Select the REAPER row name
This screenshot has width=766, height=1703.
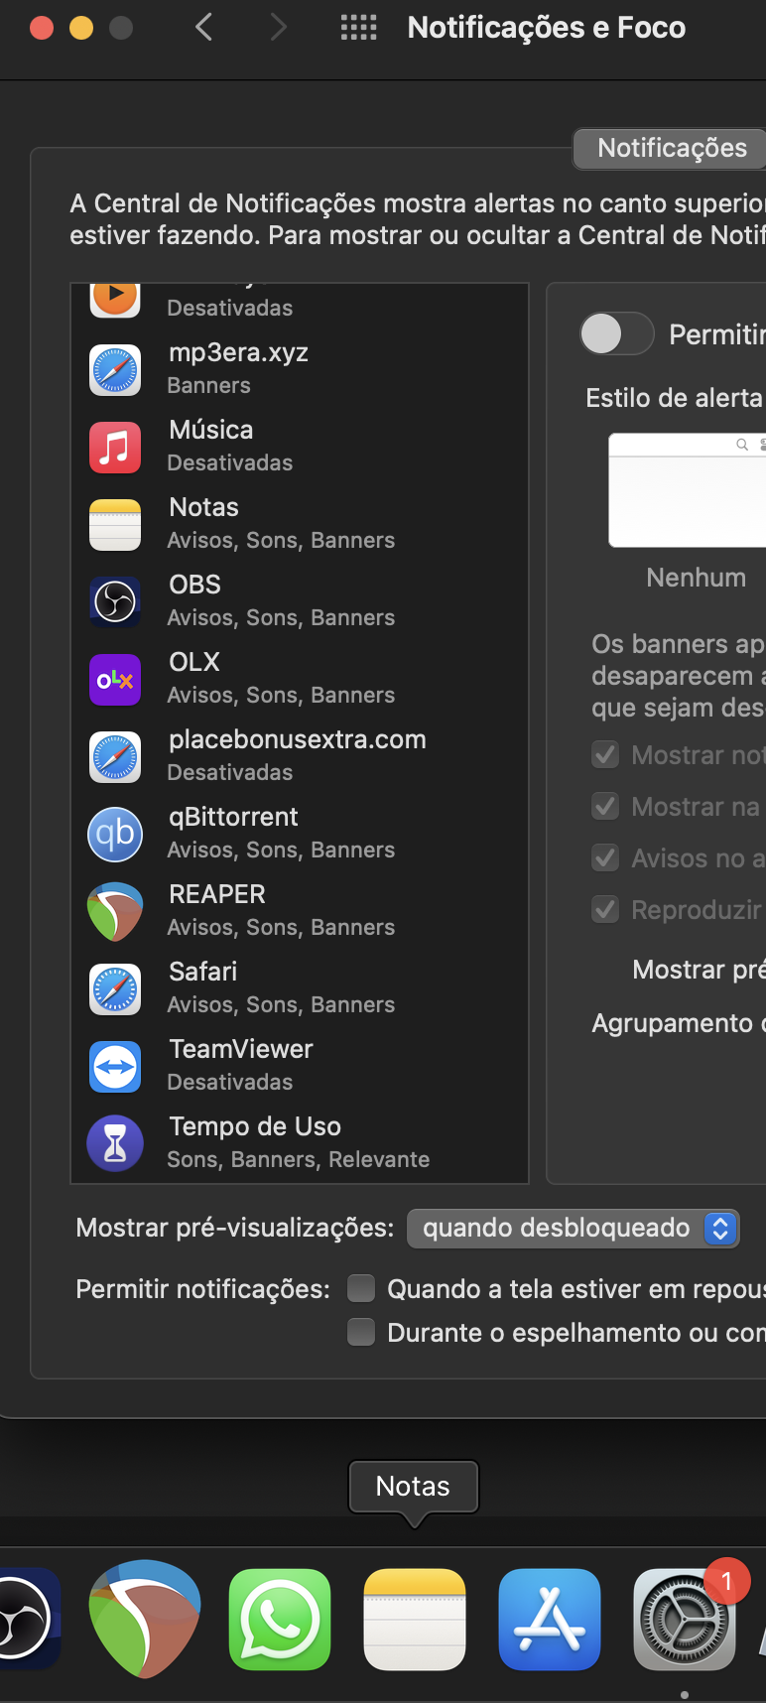tap(217, 894)
